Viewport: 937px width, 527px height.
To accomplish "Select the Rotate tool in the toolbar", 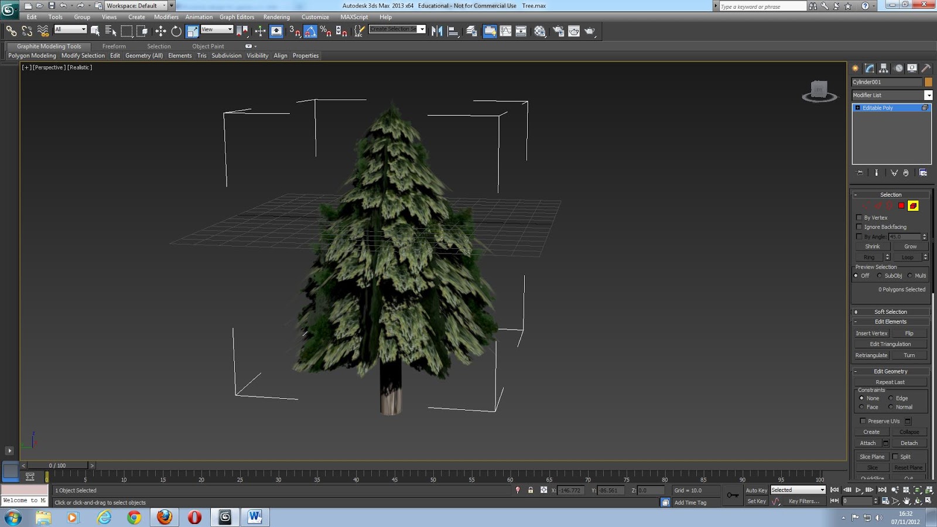I will pyautogui.click(x=176, y=30).
